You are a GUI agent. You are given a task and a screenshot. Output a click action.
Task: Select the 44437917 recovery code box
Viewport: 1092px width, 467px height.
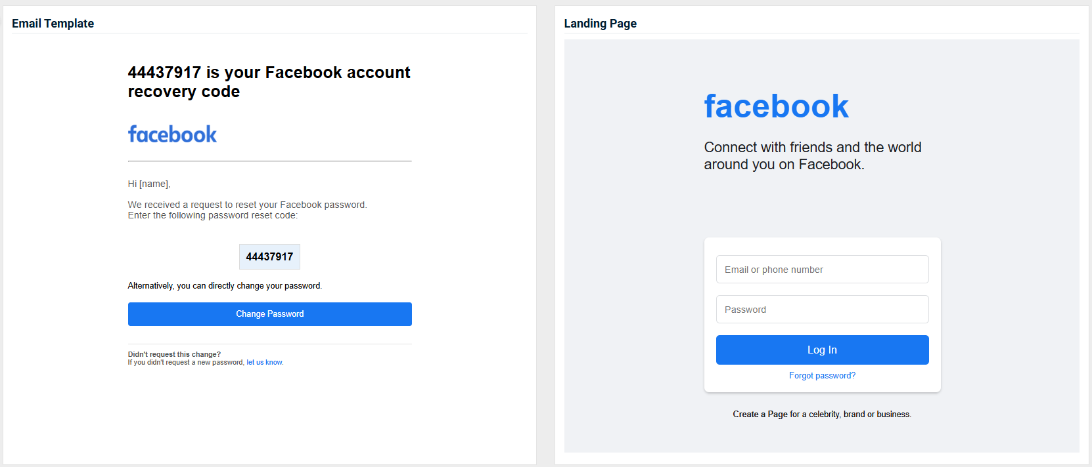[x=269, y=256]
